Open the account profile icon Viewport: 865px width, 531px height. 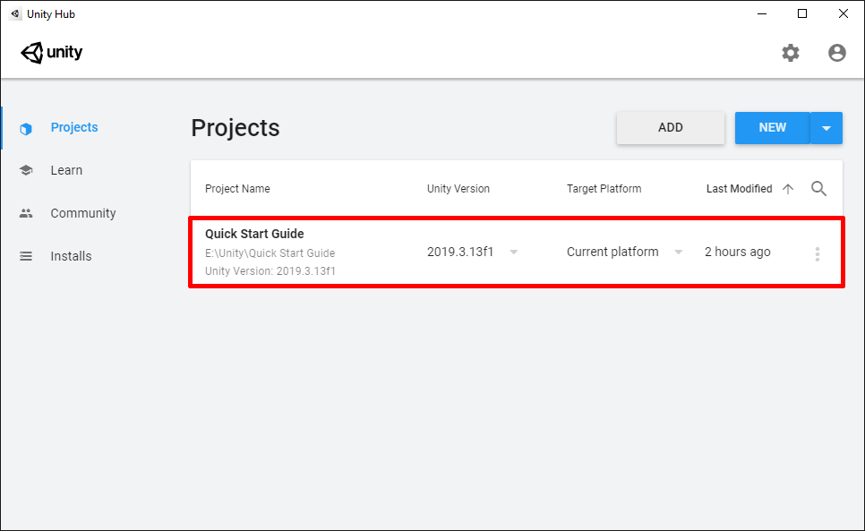click(836, 53)
